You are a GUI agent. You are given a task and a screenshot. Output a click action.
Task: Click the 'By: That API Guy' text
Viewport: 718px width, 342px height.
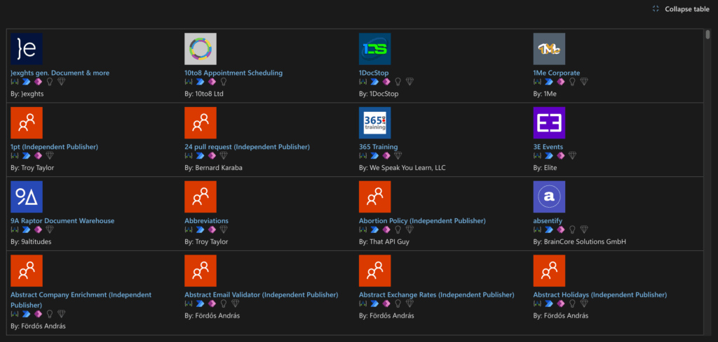pos(384,241)
